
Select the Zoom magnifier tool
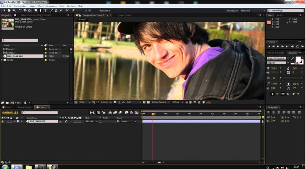point(14,11)
